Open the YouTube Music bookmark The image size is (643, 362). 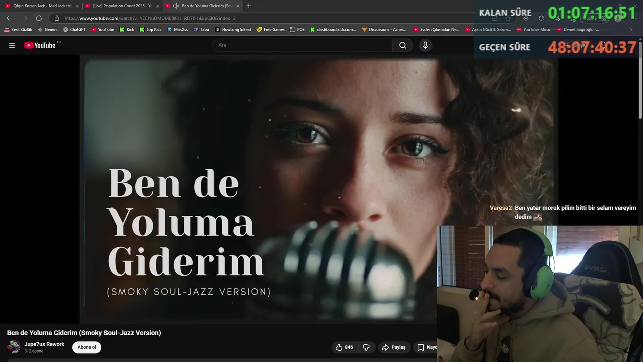tap(533, 30)
